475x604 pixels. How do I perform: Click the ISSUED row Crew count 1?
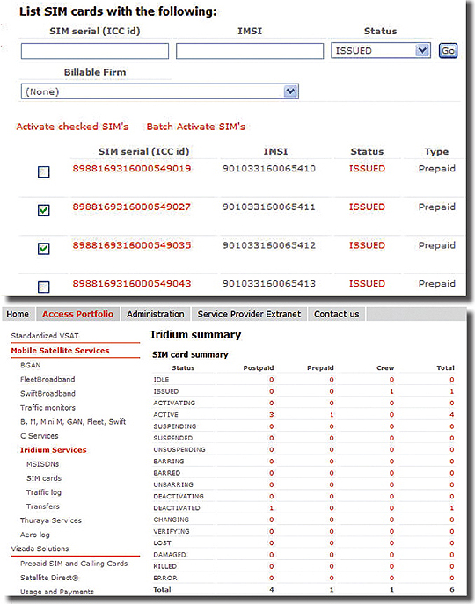(x=391, y=391)
